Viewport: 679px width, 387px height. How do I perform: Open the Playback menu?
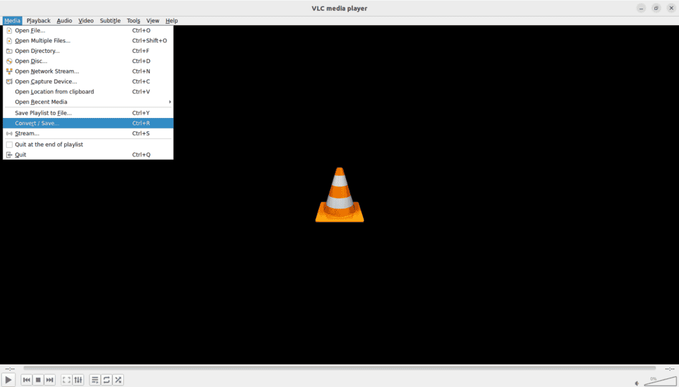click(x=38, y=21)
